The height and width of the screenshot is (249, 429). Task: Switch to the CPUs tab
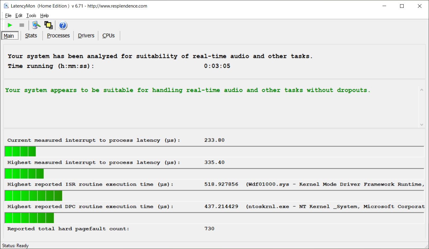pyautogui.click(x=109, y=36)
